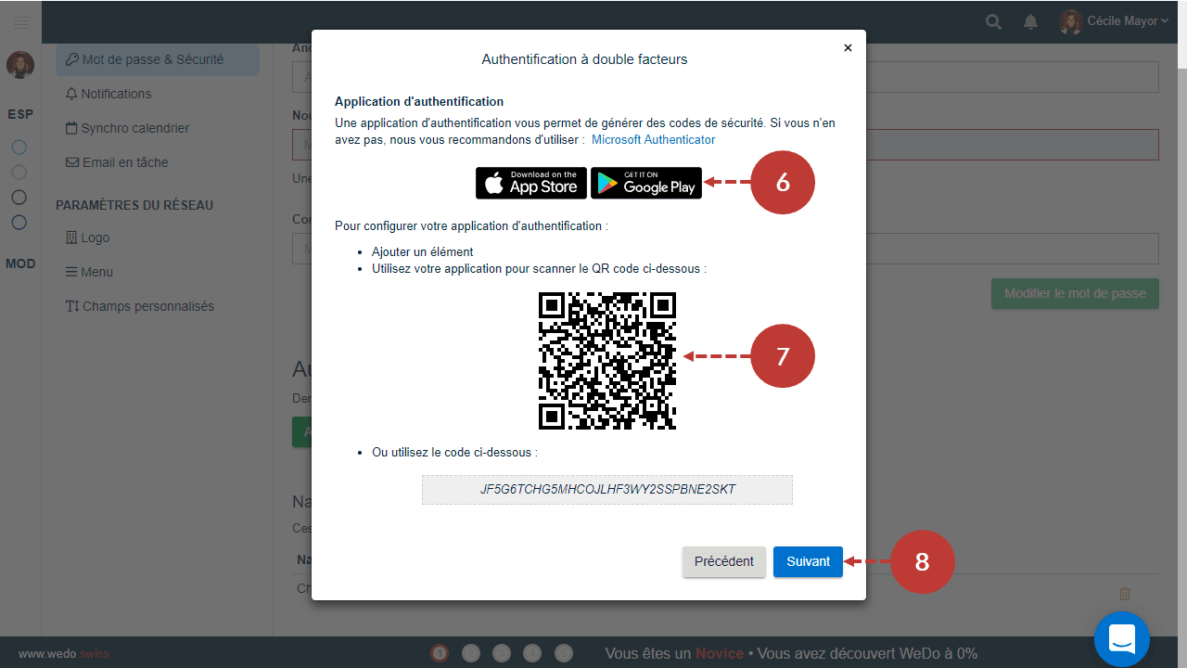Open Menu network setting
1187x668 pixels.
(x=89, y=272)
